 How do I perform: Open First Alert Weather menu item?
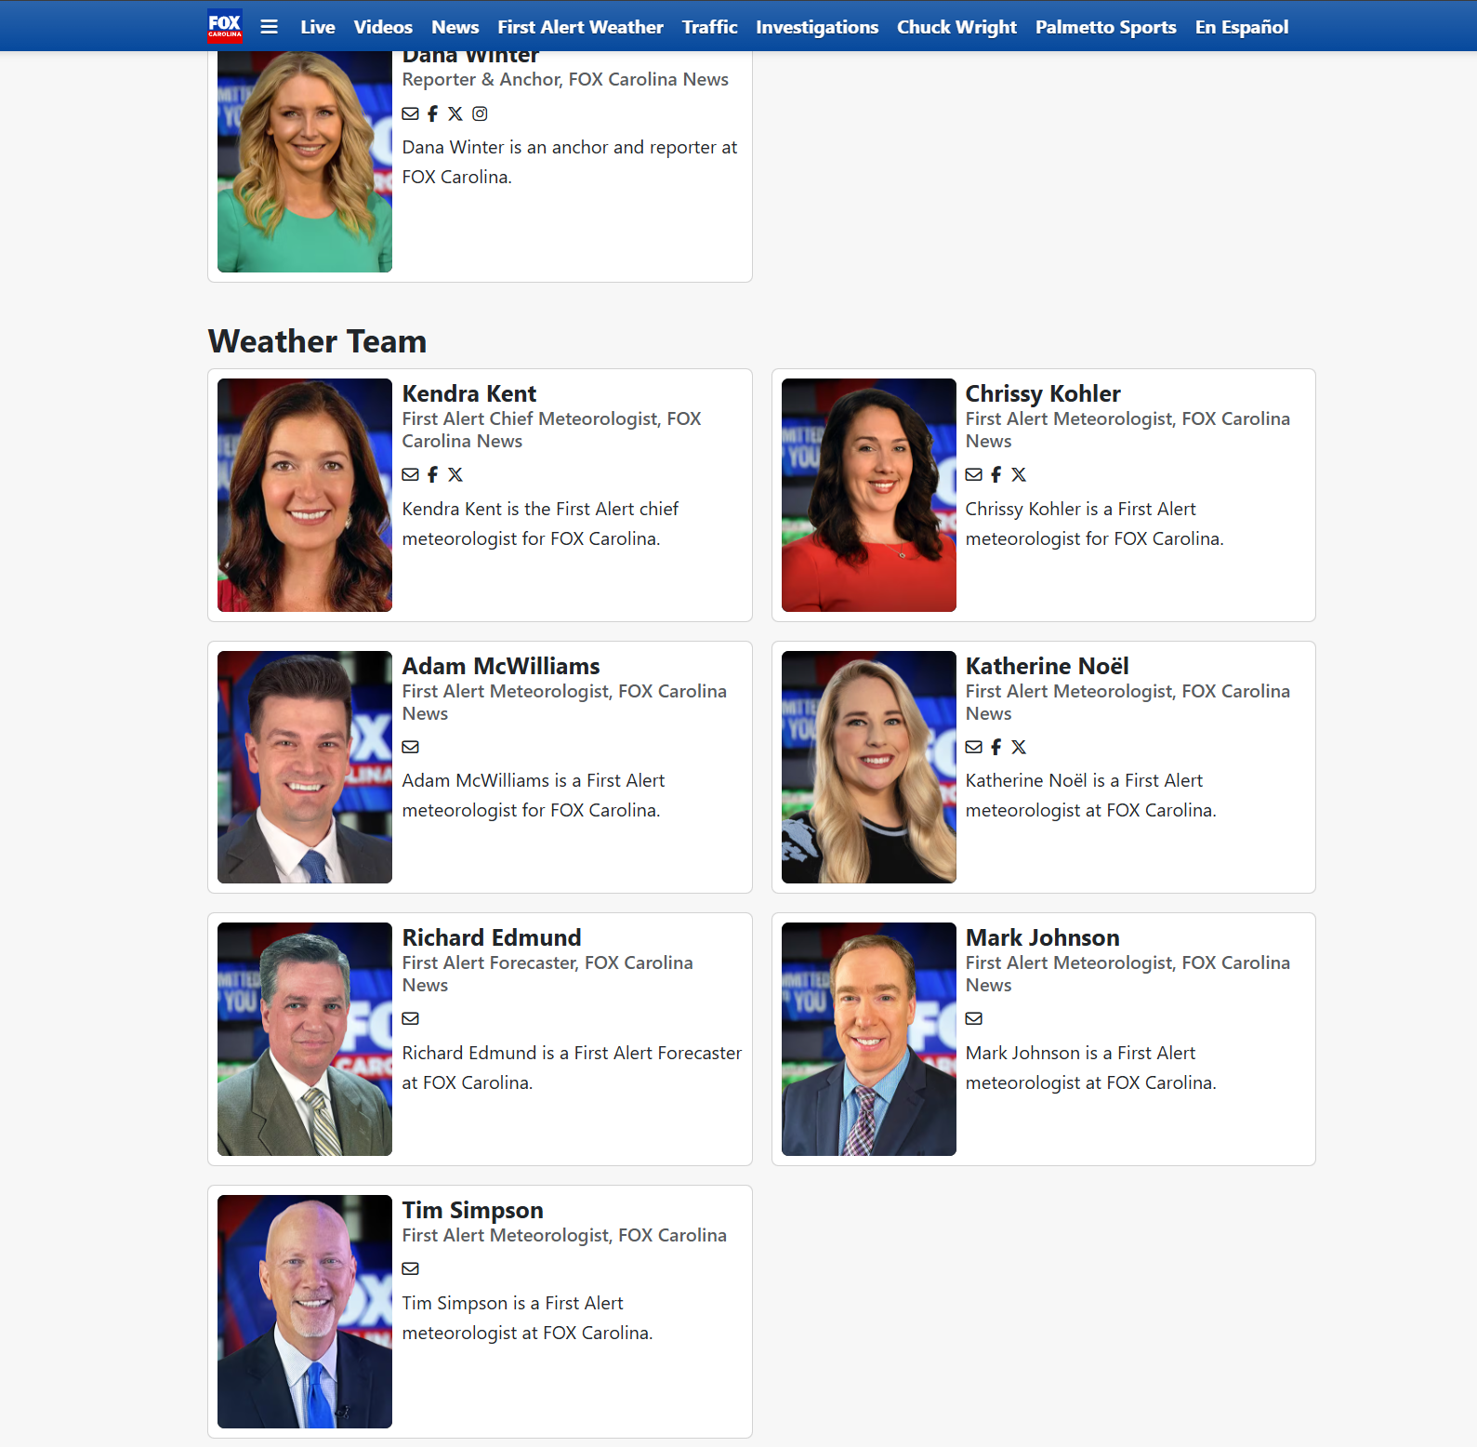click(581, 27)
